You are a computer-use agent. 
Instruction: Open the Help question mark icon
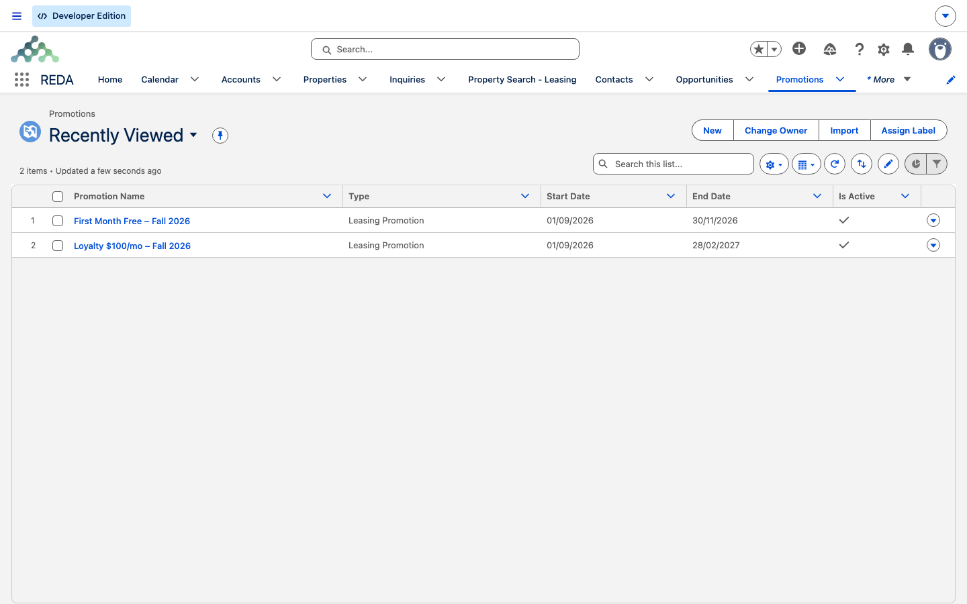860,49
